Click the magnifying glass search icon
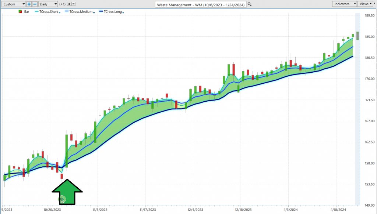 coord(250,4)
